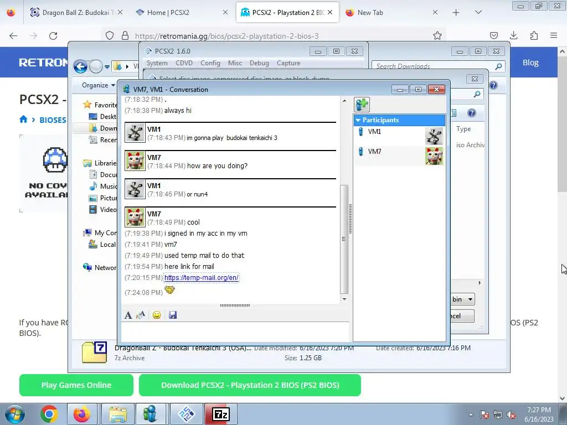Viewport: 567px width, 425px height.
Task: Click the font size adjust icon
Action: pos(141,315)
